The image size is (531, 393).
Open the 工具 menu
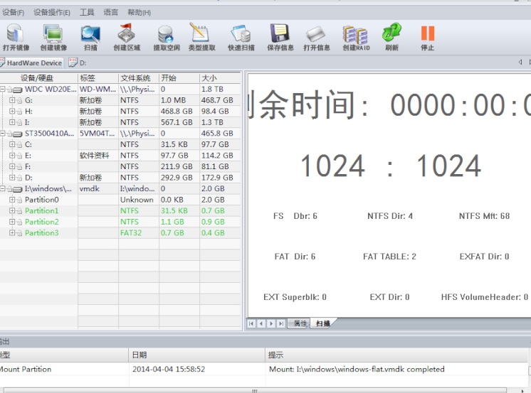pos(87,13)
